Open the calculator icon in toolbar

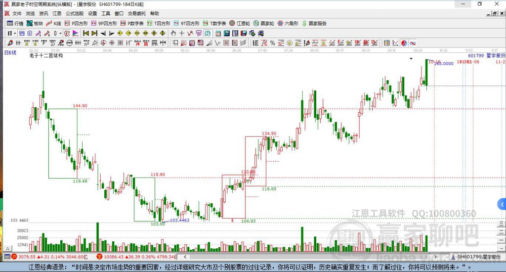click(226, 33)
